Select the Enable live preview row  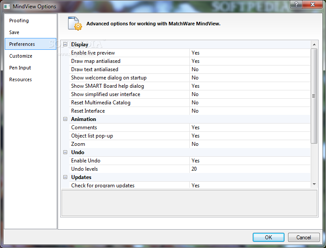(x=189, y=53)
